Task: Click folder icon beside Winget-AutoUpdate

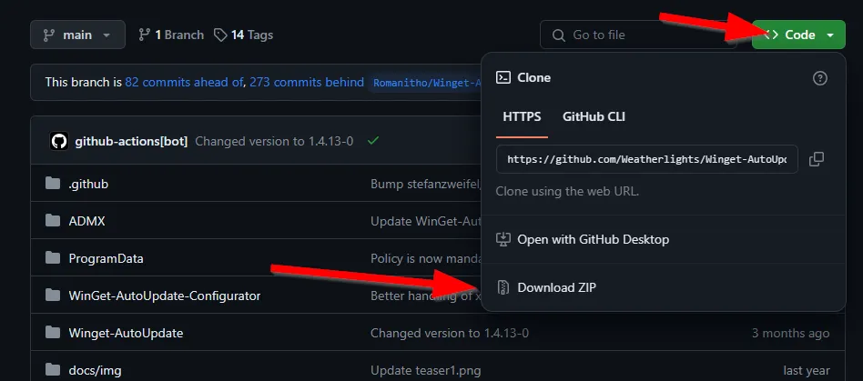Action: pos(53,333)
